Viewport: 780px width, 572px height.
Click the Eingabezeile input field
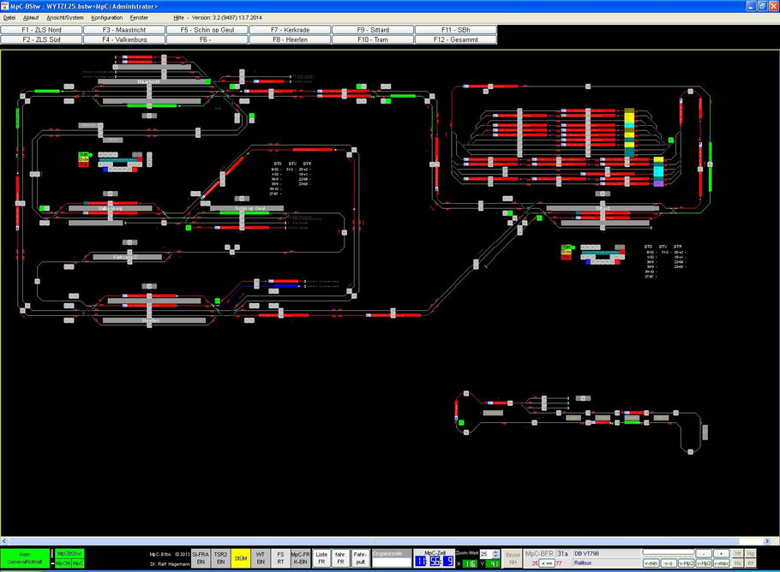pos(392,562)
